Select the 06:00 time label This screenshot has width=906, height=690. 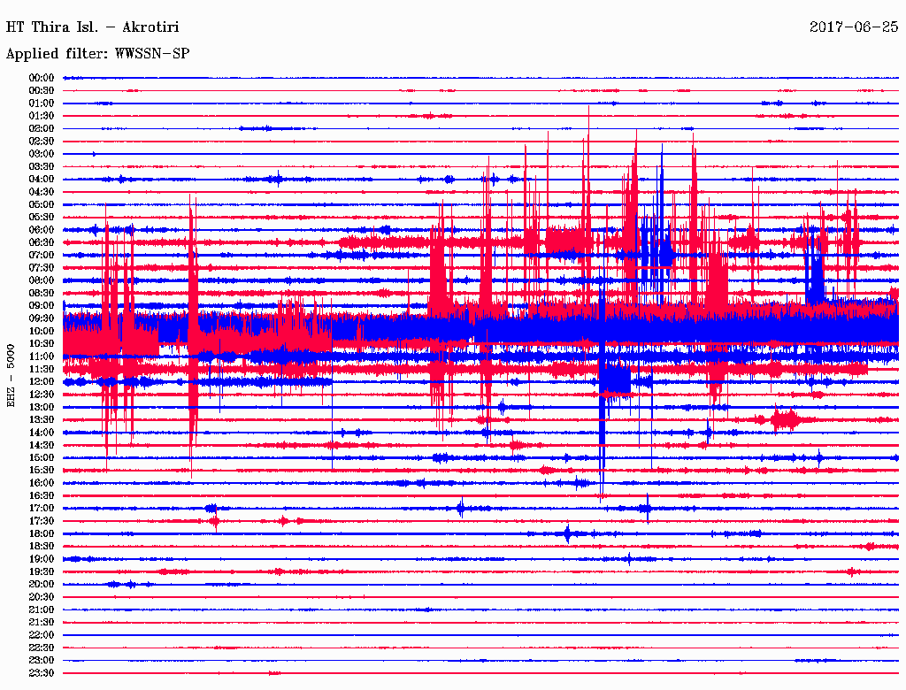click(41, 230)
